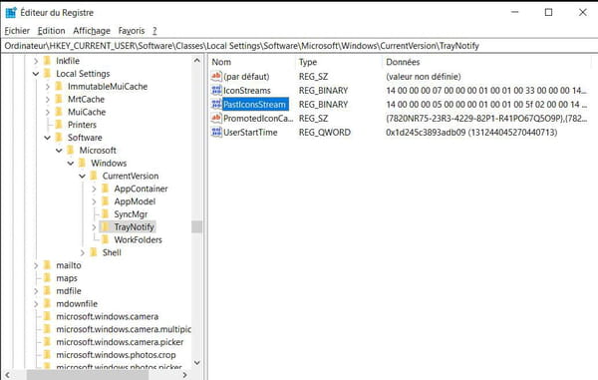Click the MuiCache folder icon
The width and height of the screenshot is (598, 380).
click(59, 112)
